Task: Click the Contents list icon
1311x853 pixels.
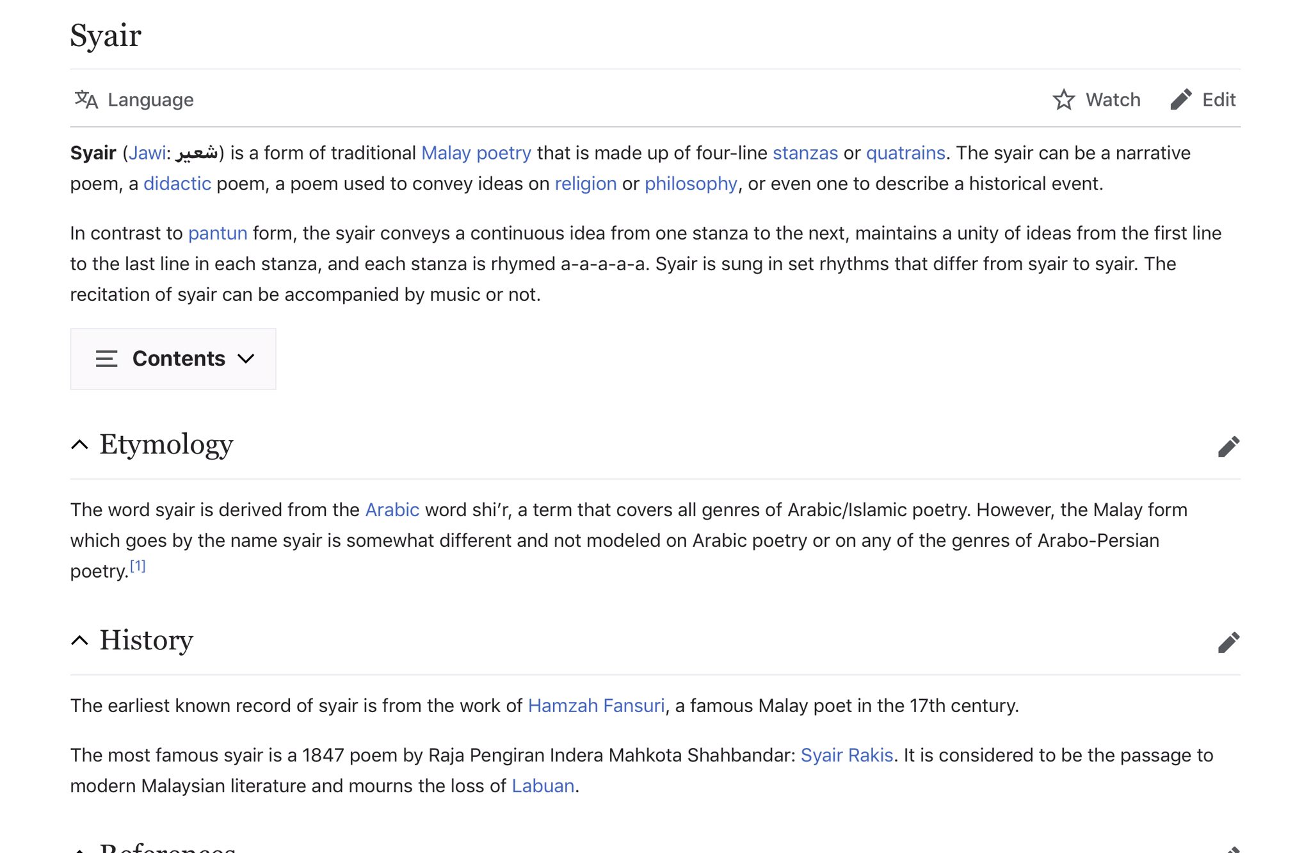Action: [x=106, y=359]
